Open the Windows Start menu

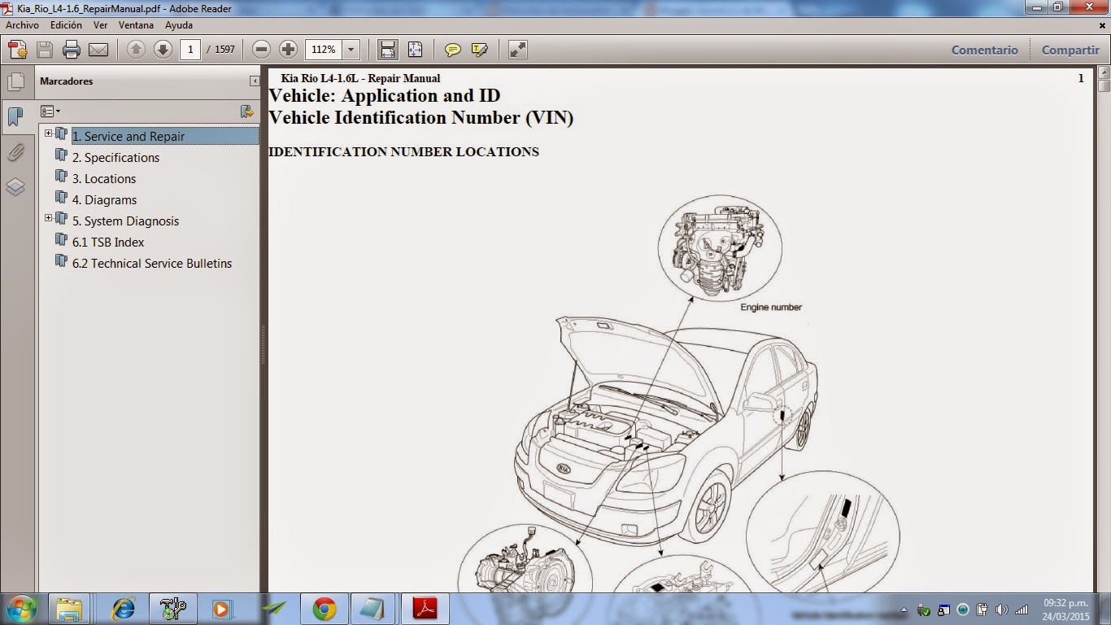21,609
